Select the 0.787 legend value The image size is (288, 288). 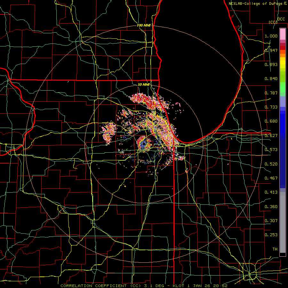coord(271,93)
